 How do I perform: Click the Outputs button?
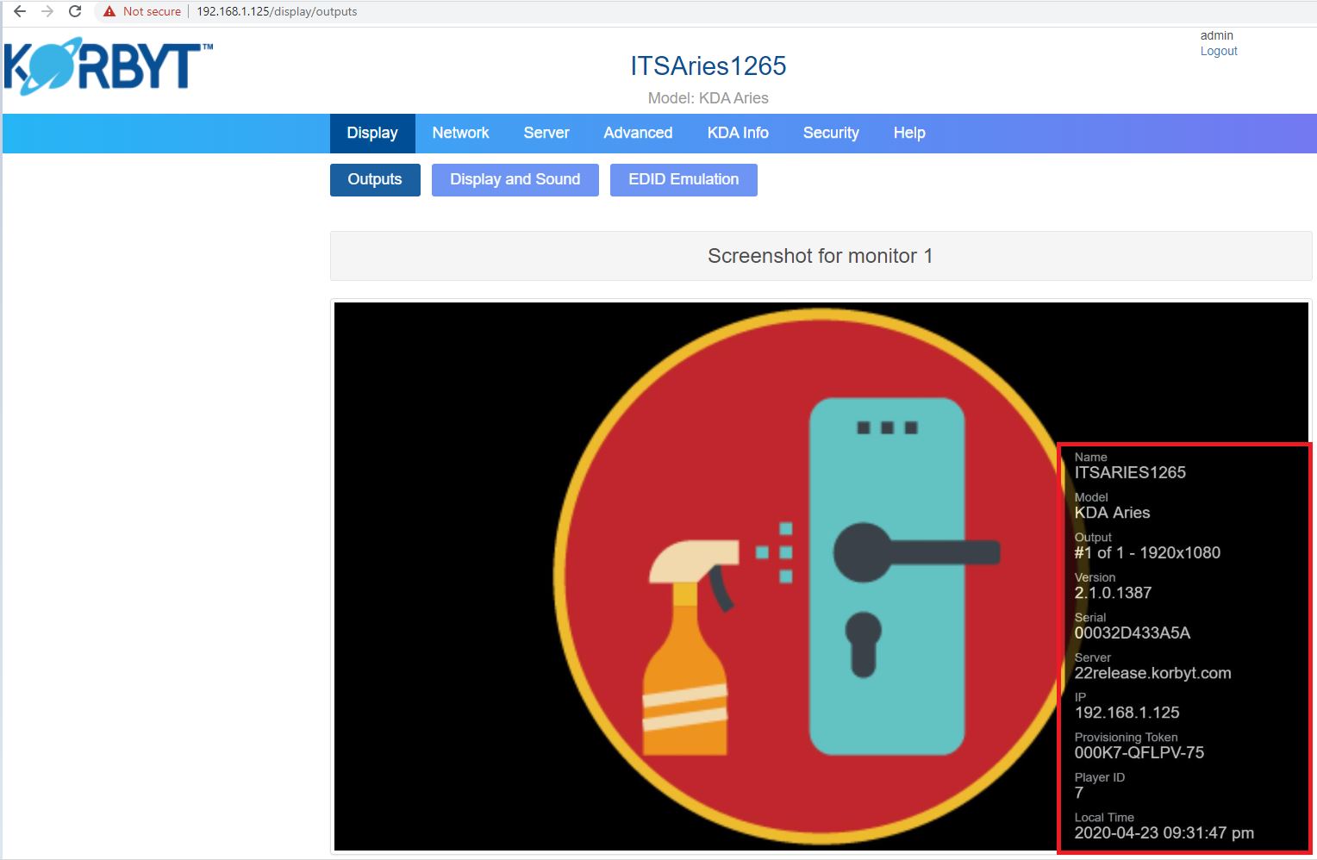375,179
